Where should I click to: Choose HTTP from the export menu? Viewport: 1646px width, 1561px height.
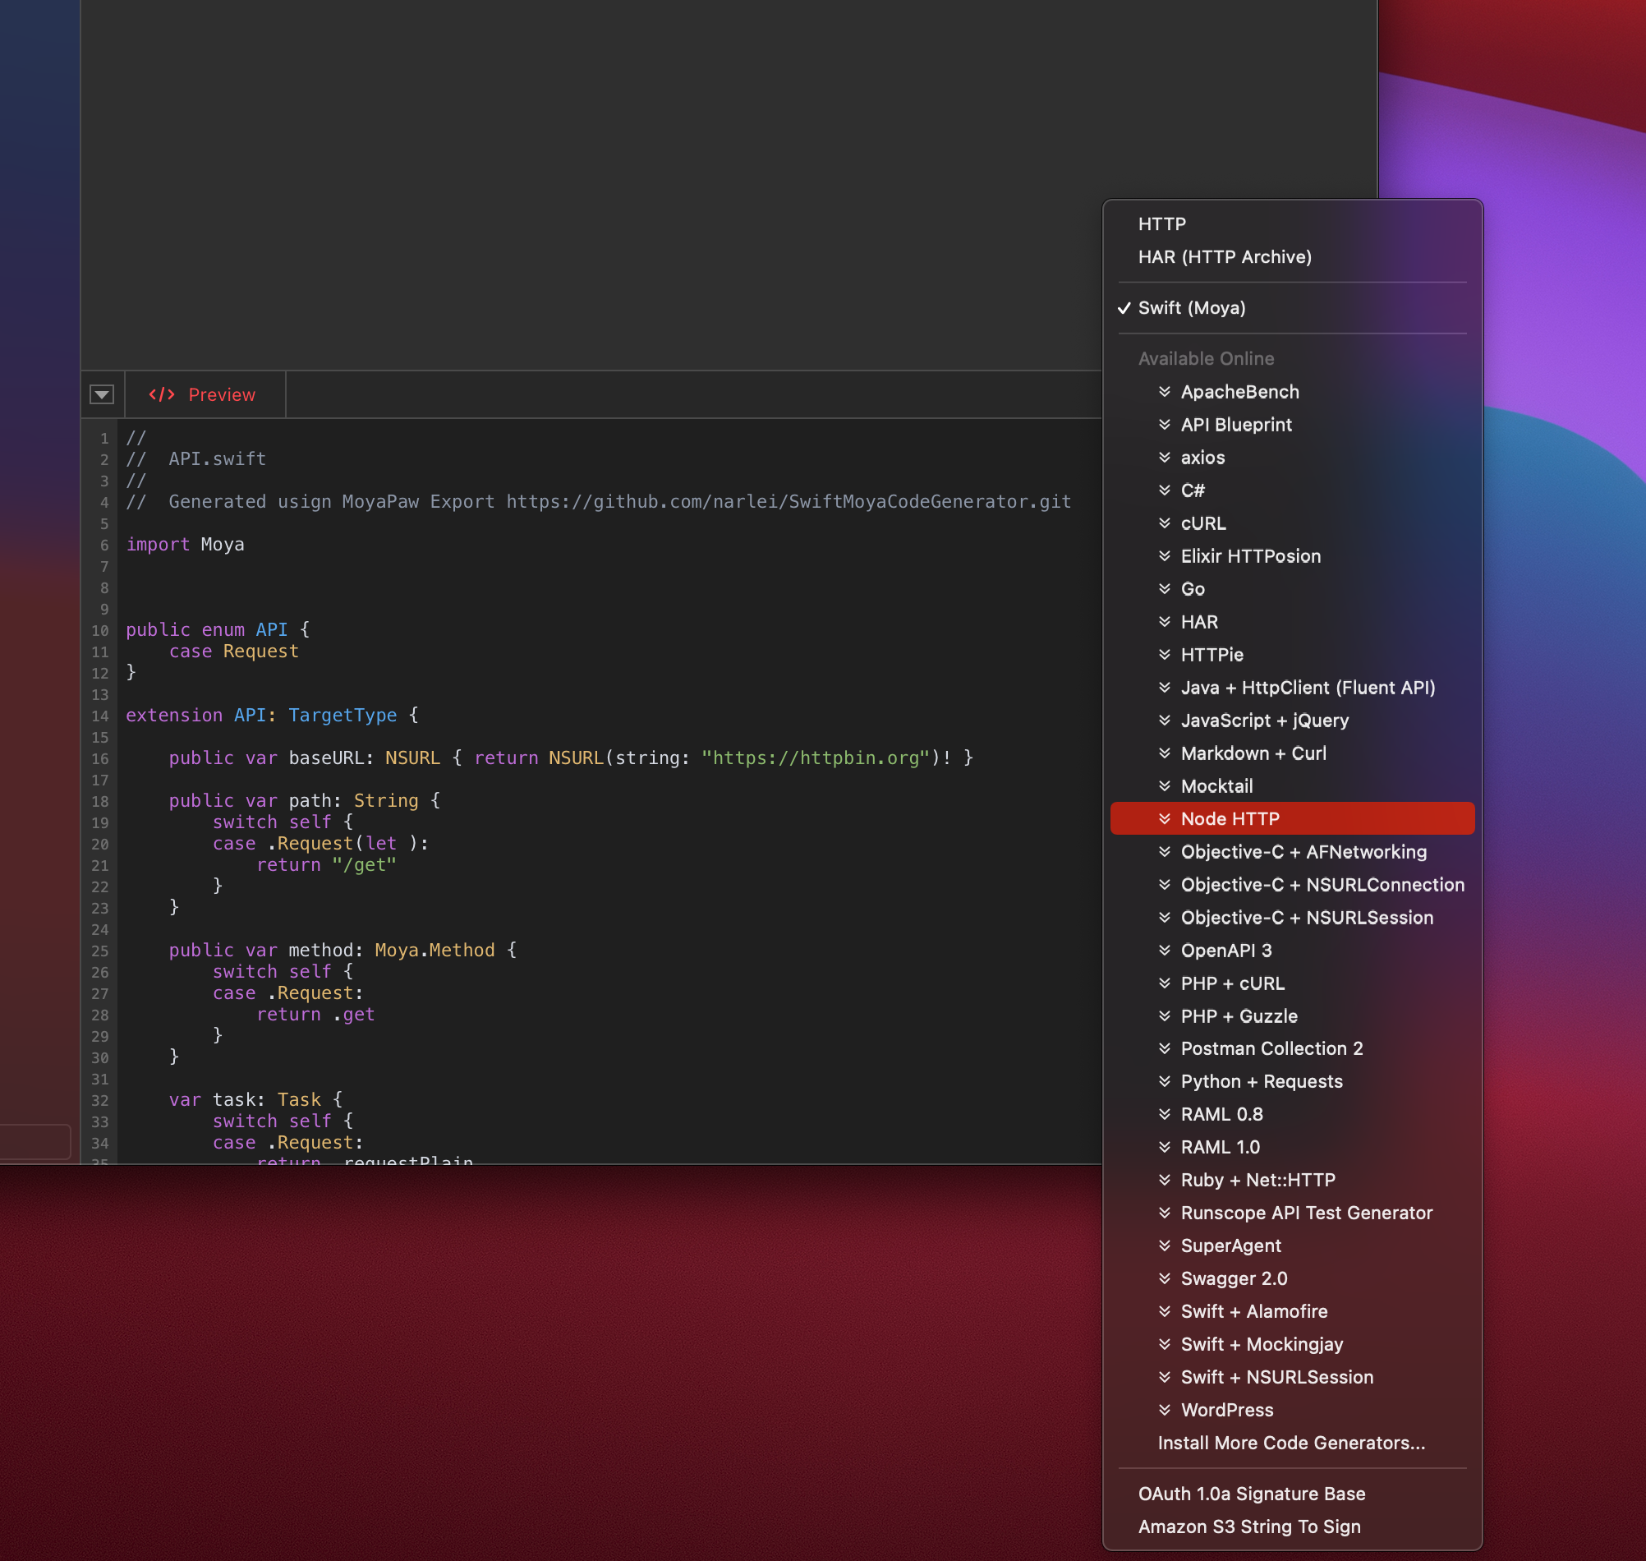click(1162, 223)
